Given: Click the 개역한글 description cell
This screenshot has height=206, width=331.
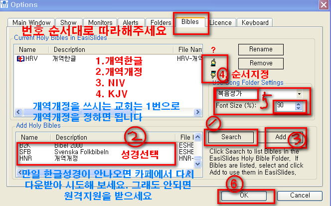Looking at the screenshot, I should point(64,58).
